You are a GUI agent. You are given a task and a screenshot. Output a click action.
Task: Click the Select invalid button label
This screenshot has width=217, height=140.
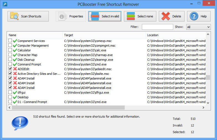(110, 16)
